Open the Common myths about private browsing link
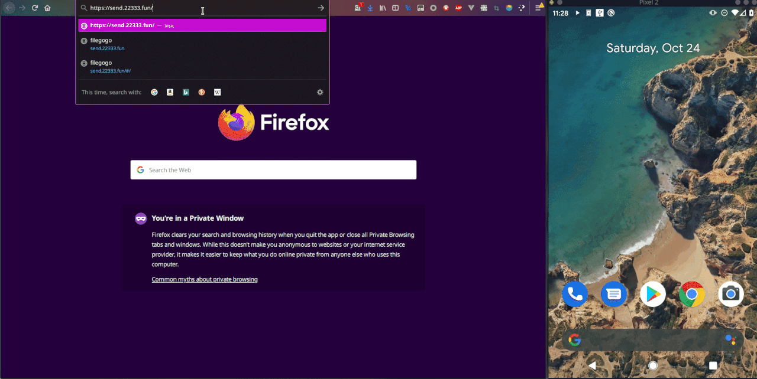 (x=205, y=279)
